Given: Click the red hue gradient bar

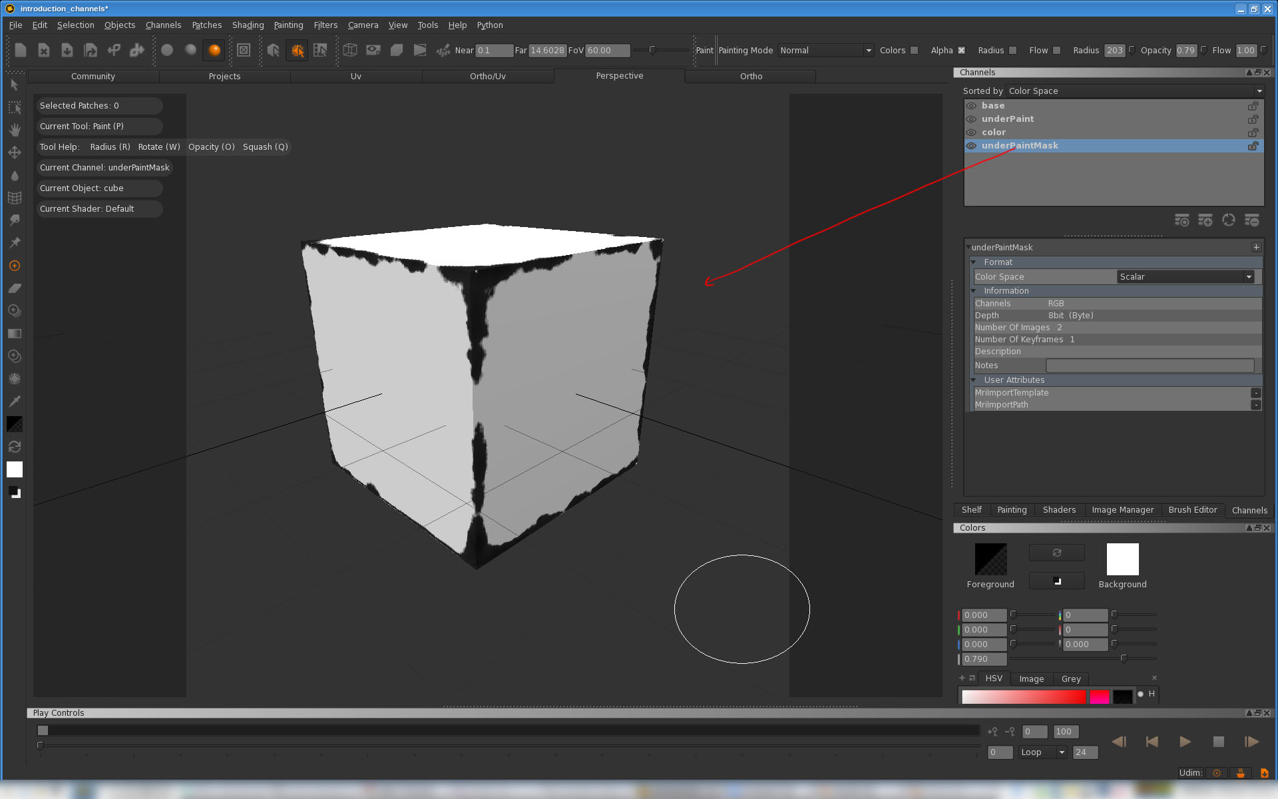Looking at the screenshot, I should [1024, 696].
